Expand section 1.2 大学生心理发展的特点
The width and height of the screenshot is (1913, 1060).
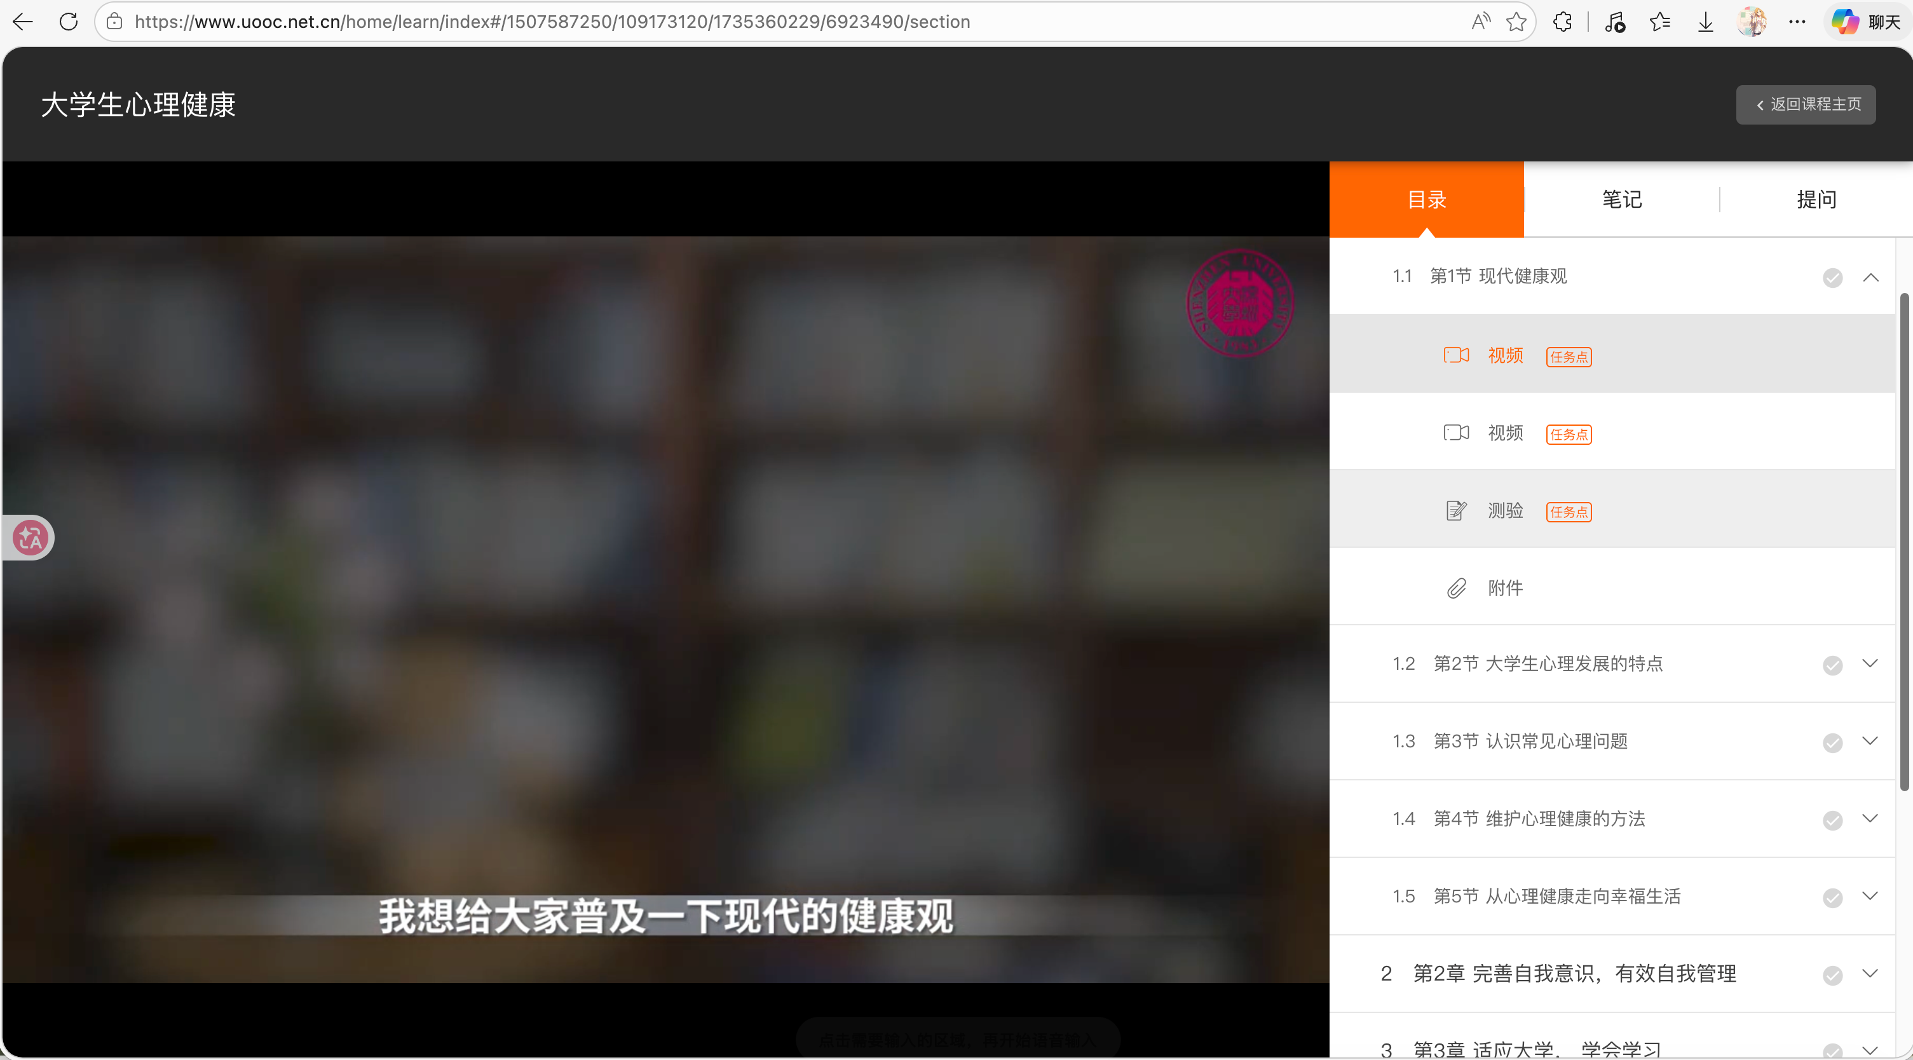point(1870,663)
